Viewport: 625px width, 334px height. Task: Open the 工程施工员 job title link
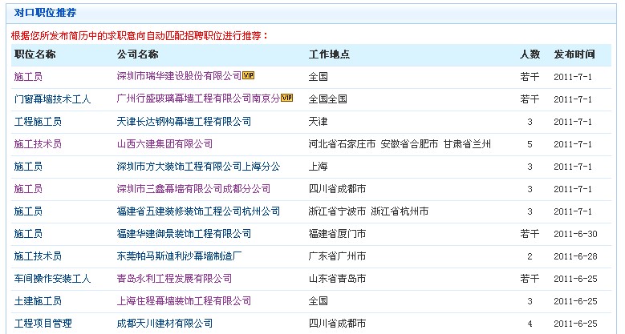38,122
